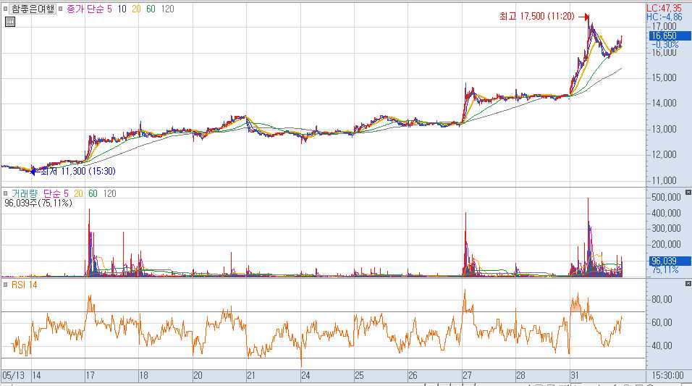Close the volume (거래량) panel
The image size is (692, 386).
tap(688, 193)
